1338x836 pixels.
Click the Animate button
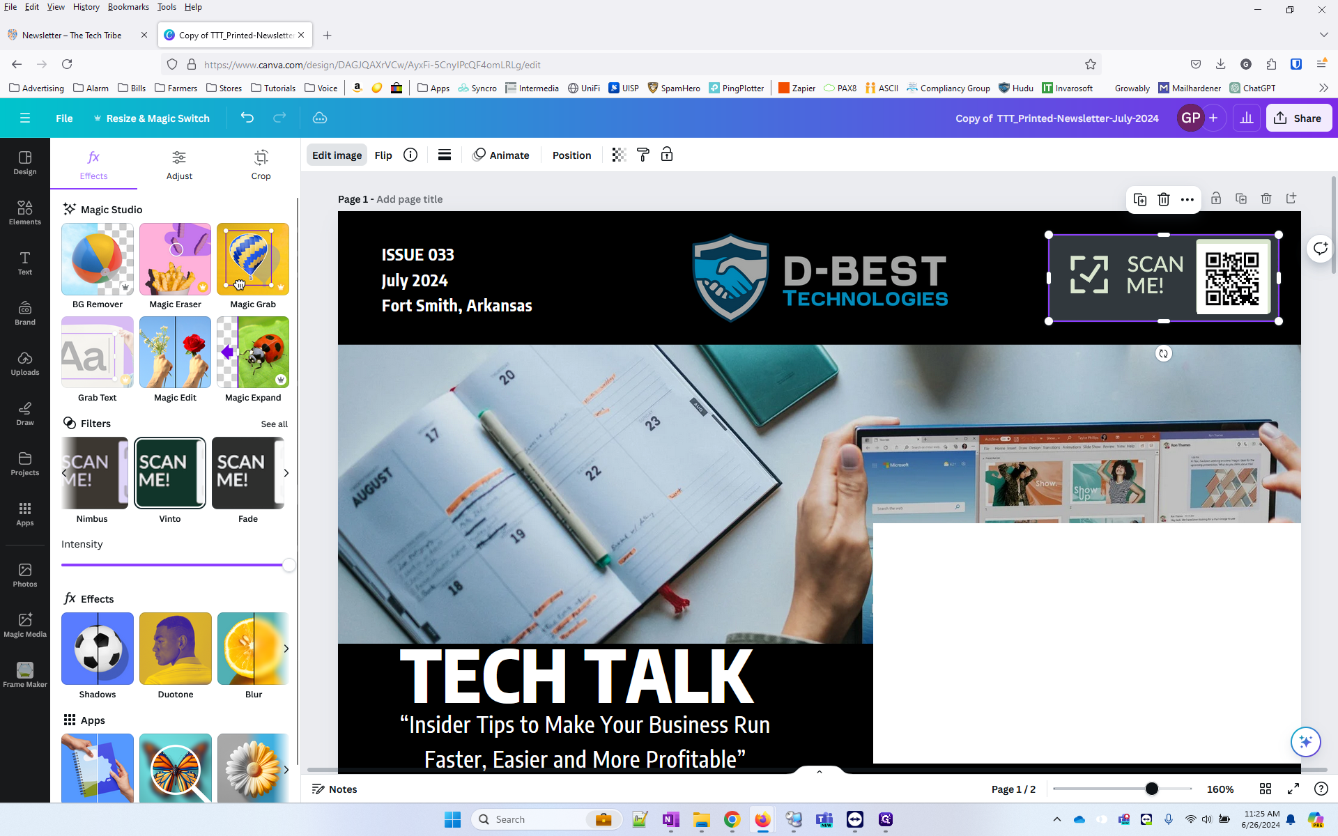(501, 155)
